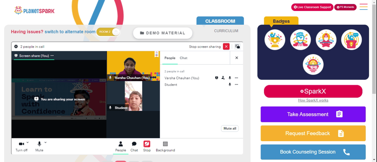Click "Student" name in people list

171,85
